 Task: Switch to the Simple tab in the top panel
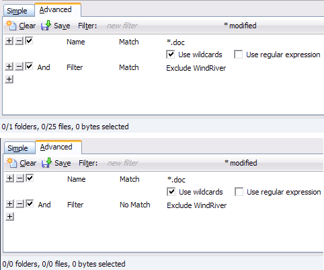click(x=17, y=11)
